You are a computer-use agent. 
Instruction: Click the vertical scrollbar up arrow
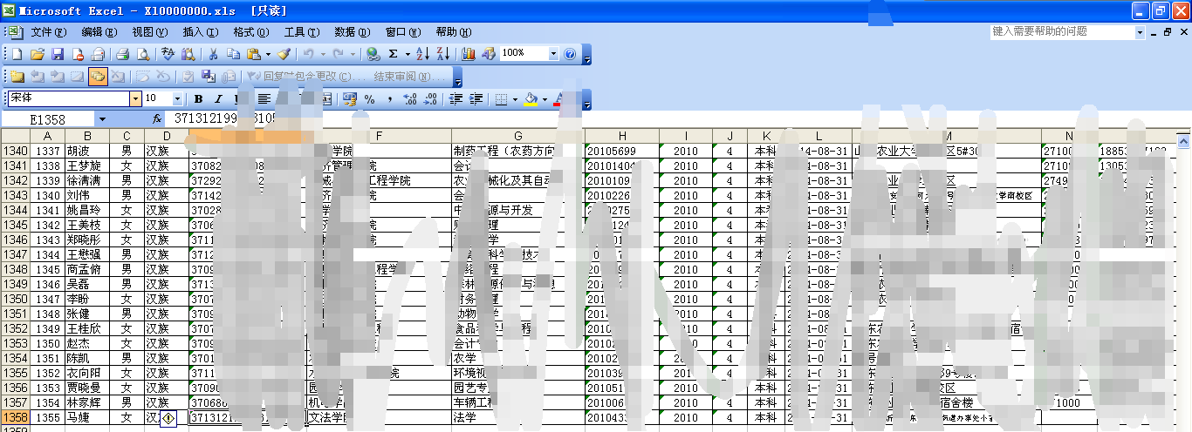pyautogui.click(x=1184, y=140)
